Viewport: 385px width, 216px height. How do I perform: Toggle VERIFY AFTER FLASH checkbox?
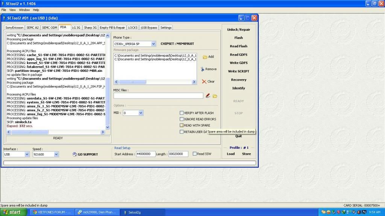(x=182, y=113)
